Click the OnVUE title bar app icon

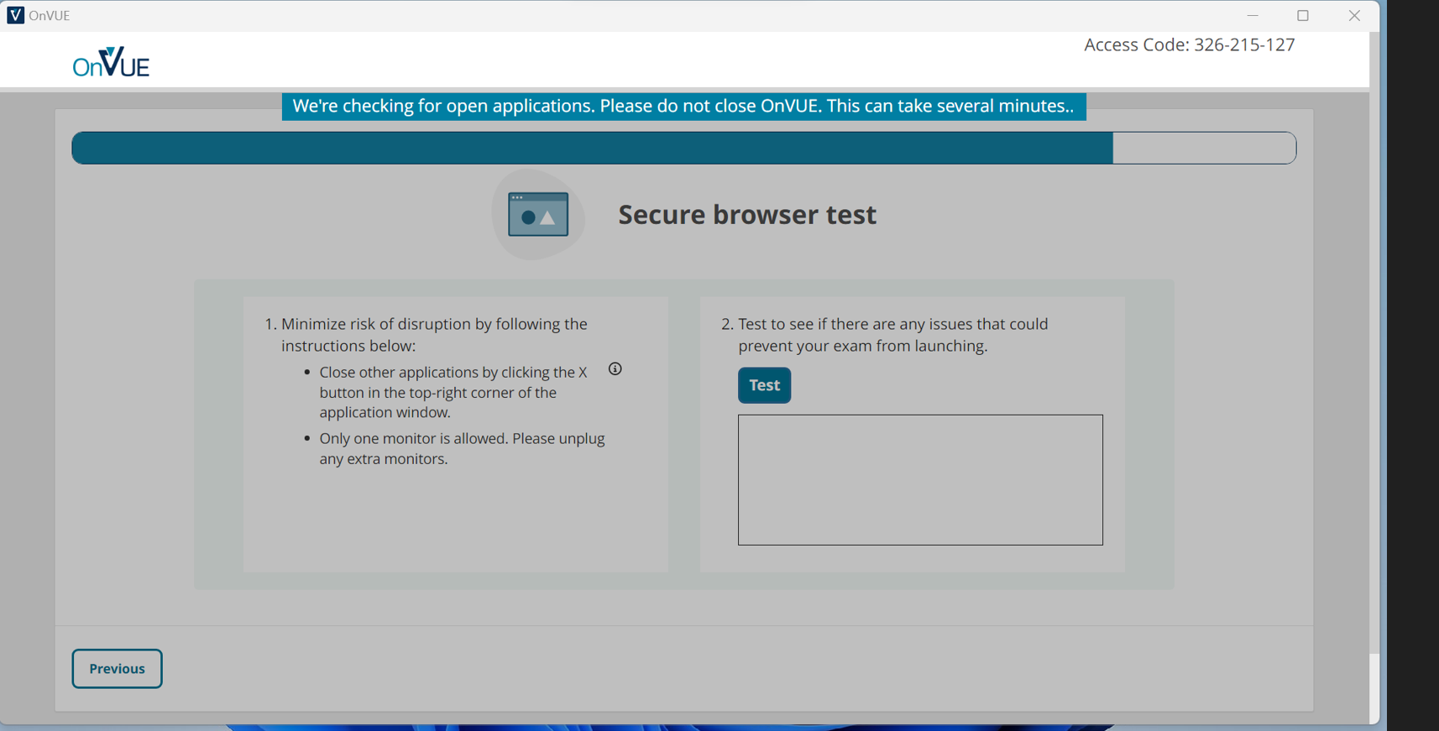15,15
